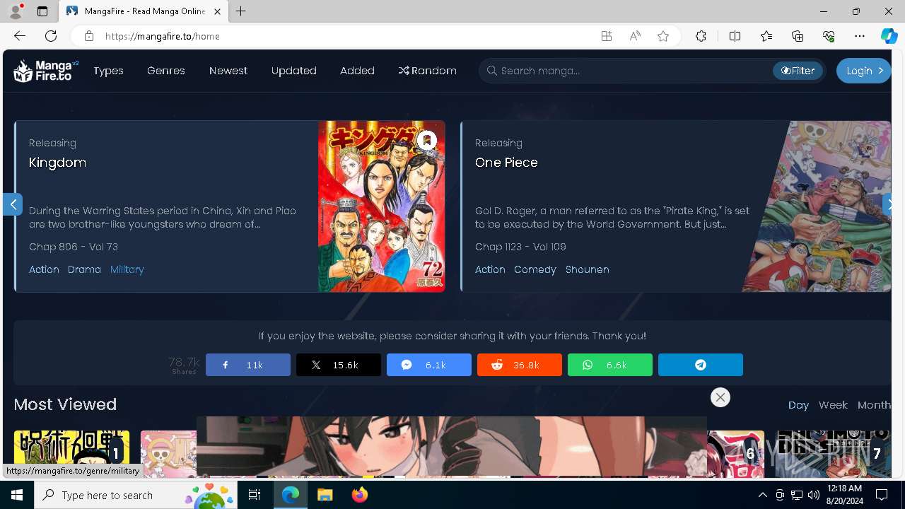Switch Most Viewed to Month
This screenshot has width=905, height=509.
[874, 405]
